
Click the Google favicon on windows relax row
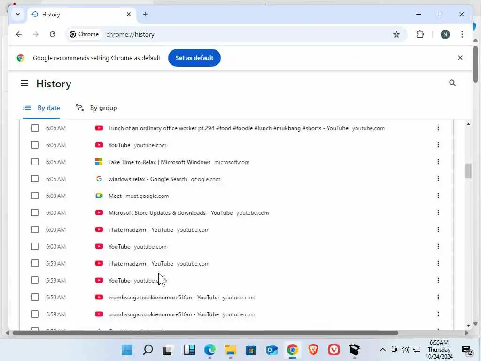point(99,179)
